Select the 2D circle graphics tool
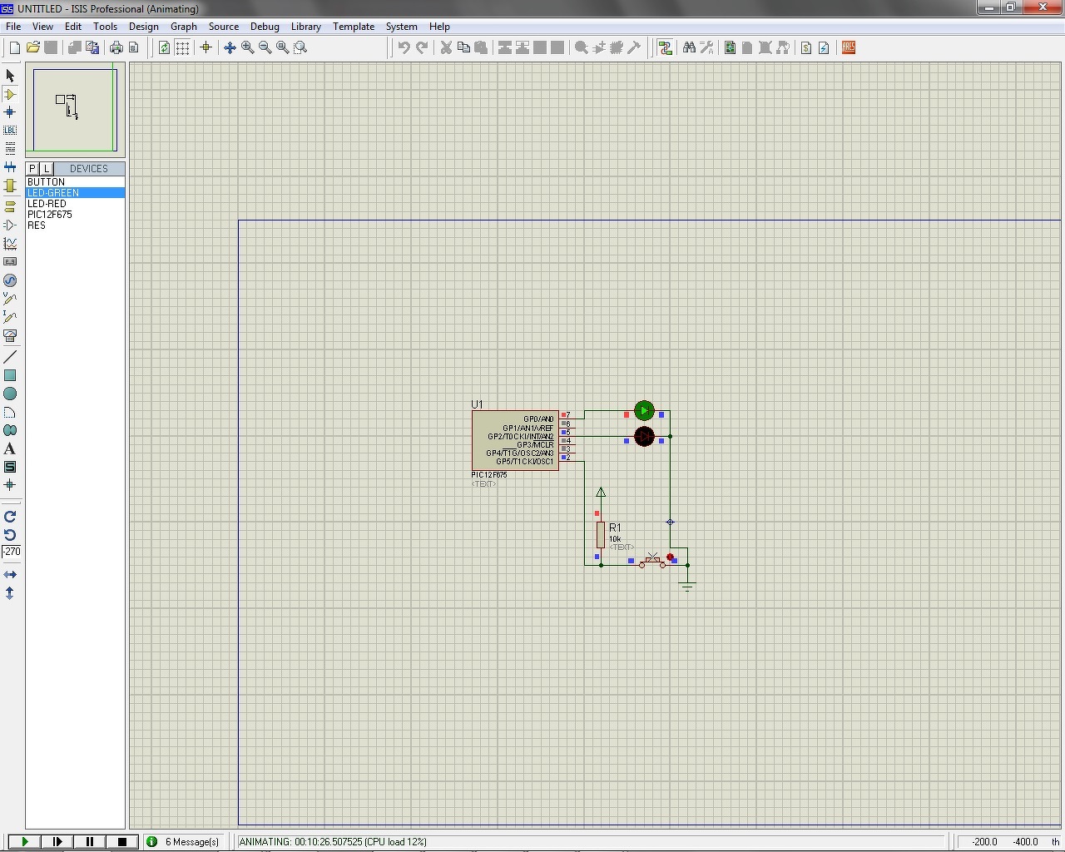This screenshot has height=852, width=1065. [x=10, y=394]
